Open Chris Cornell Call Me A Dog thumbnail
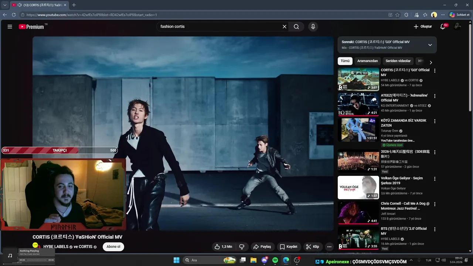This screenshot has width=473, height=266. coord(358,213)
